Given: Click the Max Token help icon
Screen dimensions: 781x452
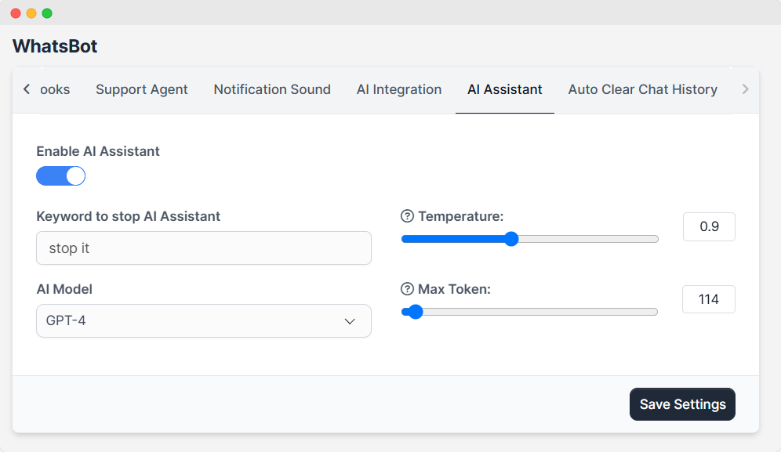Looking at the screenshot, I should 407,289.
